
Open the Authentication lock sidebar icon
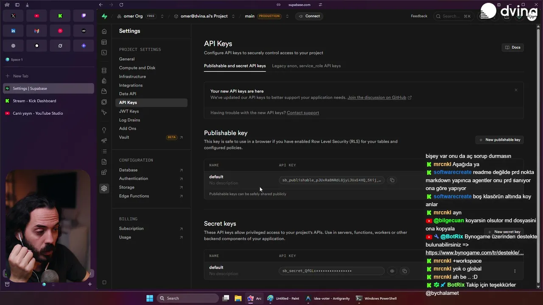tap(104, 81)
